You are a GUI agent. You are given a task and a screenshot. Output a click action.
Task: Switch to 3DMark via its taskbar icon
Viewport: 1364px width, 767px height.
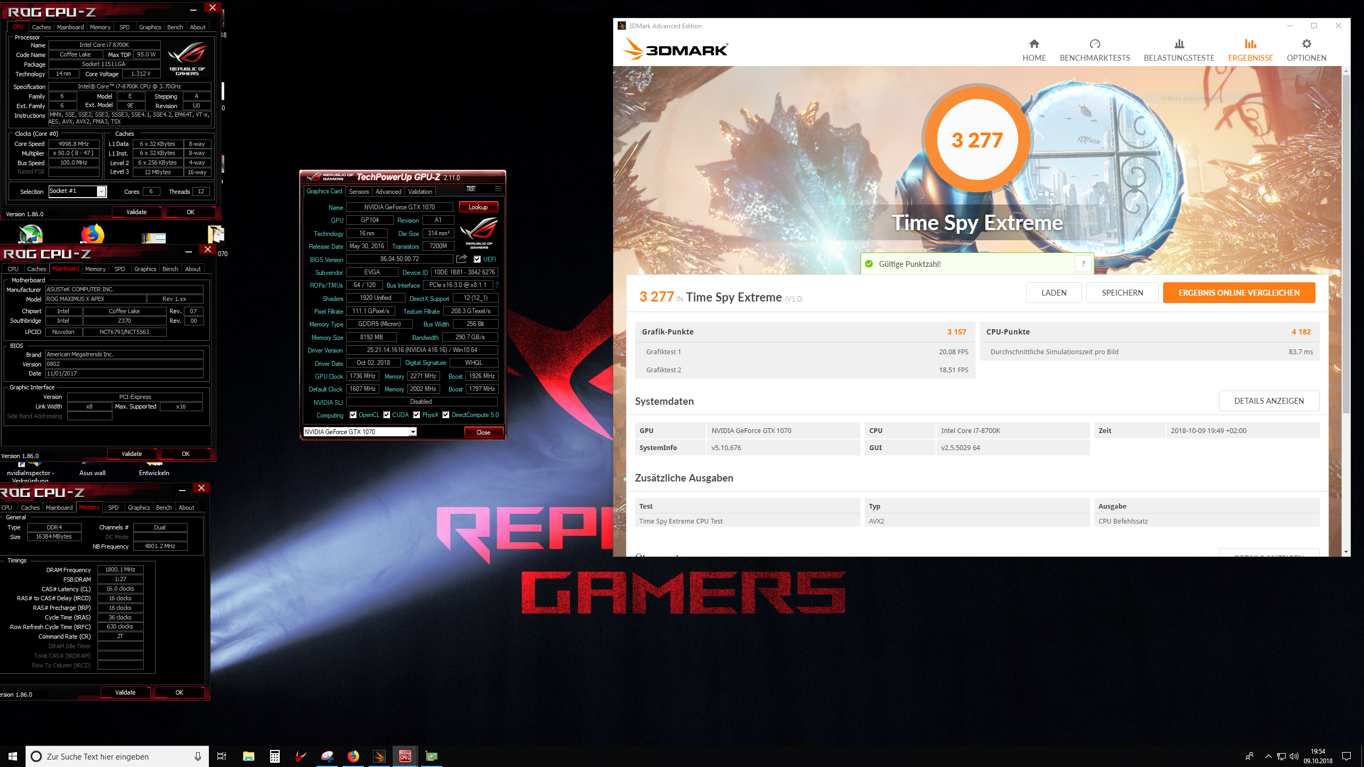click(x=379, y=756)
